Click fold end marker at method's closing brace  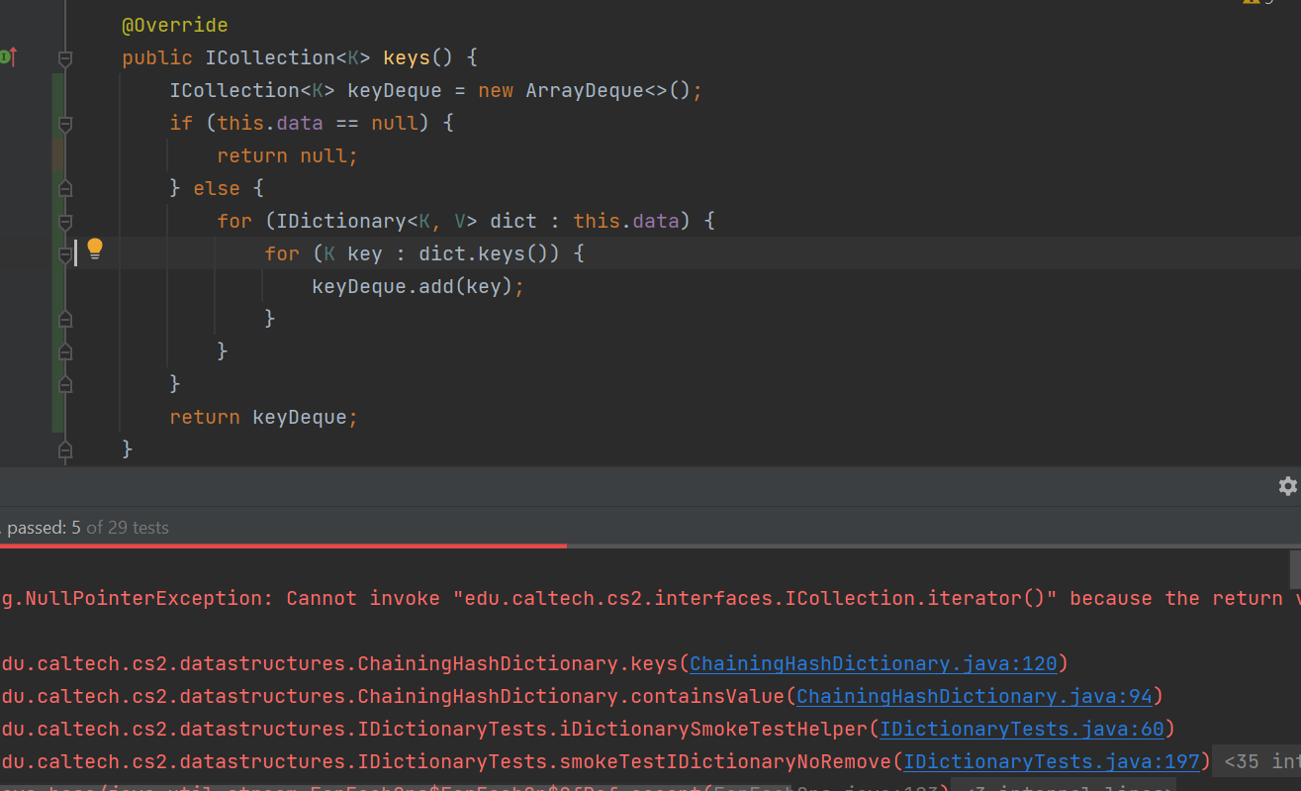coord(65,450)
